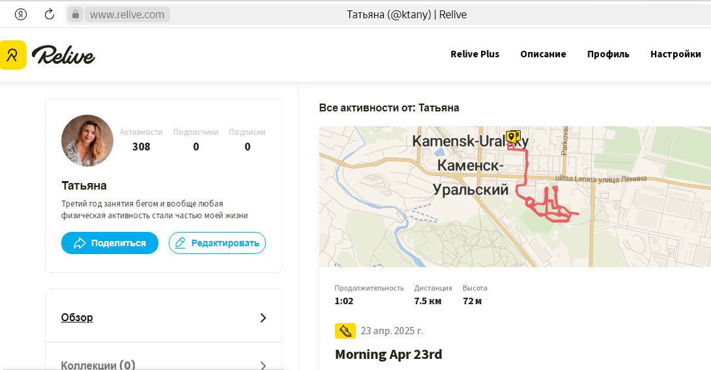Image resolution: width=711 pixels, height=370 pixels.
Task: Open Relive Plus menu item
Action: (474, 54)
